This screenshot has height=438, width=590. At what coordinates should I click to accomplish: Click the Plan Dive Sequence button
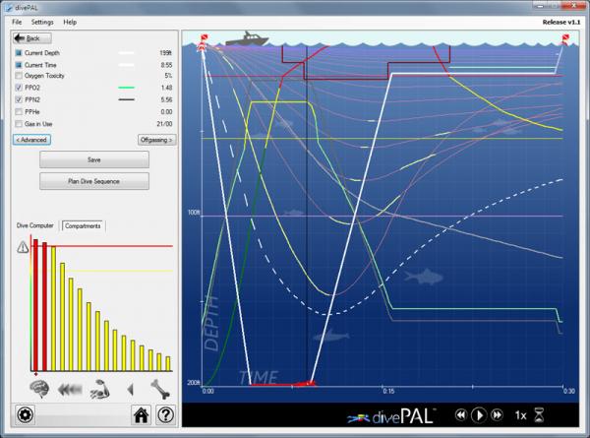click(93, 181)
